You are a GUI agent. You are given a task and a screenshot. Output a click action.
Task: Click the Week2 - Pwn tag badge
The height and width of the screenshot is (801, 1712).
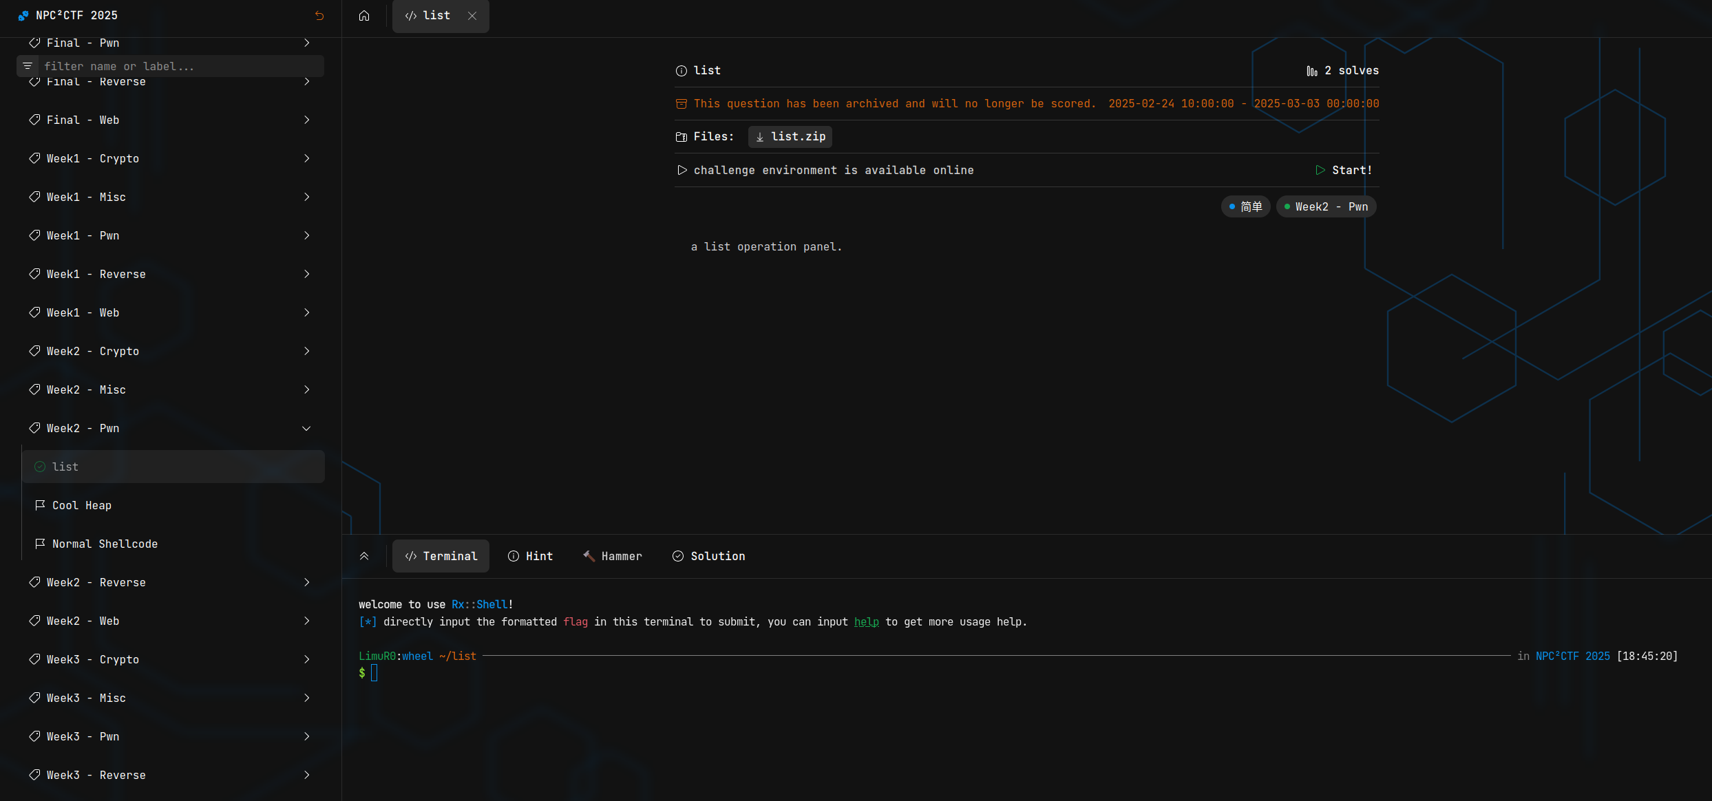(x=1326, y=207)
